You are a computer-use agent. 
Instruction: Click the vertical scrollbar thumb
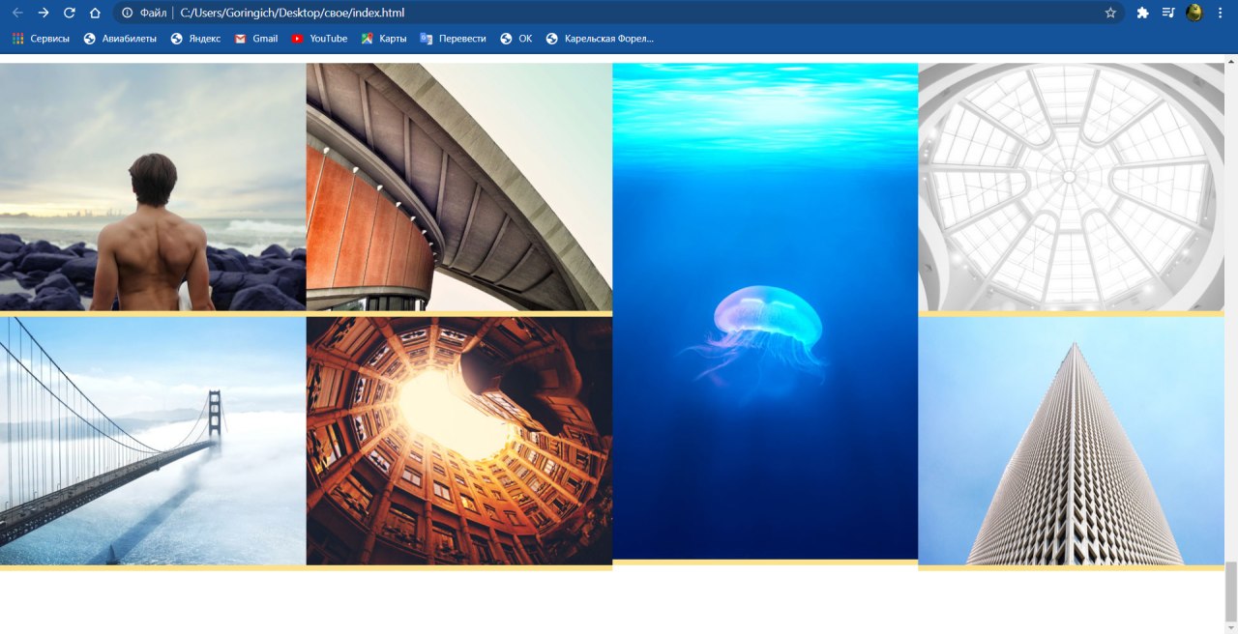1231,591
